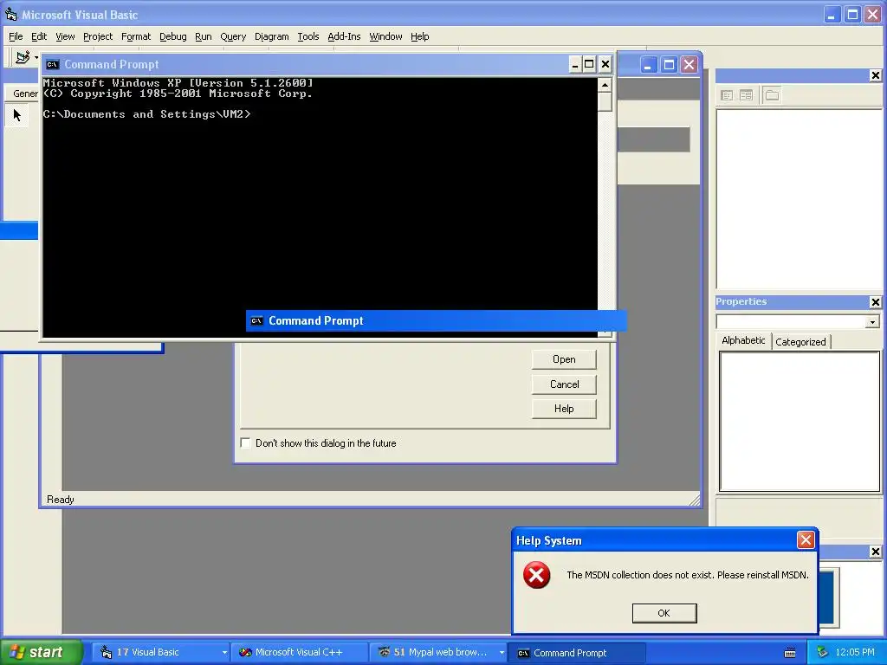Viewport: 887px width, 665px height.
Task: Open the Window menu
Action: pos(385,36)
